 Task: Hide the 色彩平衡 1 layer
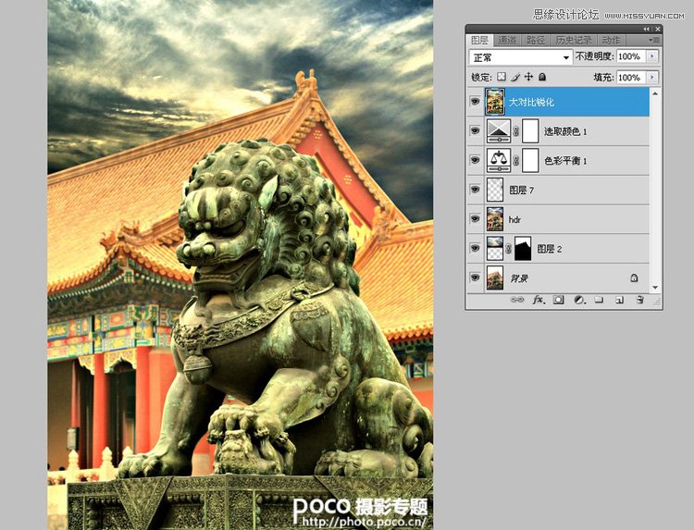[x=475, y=160]
